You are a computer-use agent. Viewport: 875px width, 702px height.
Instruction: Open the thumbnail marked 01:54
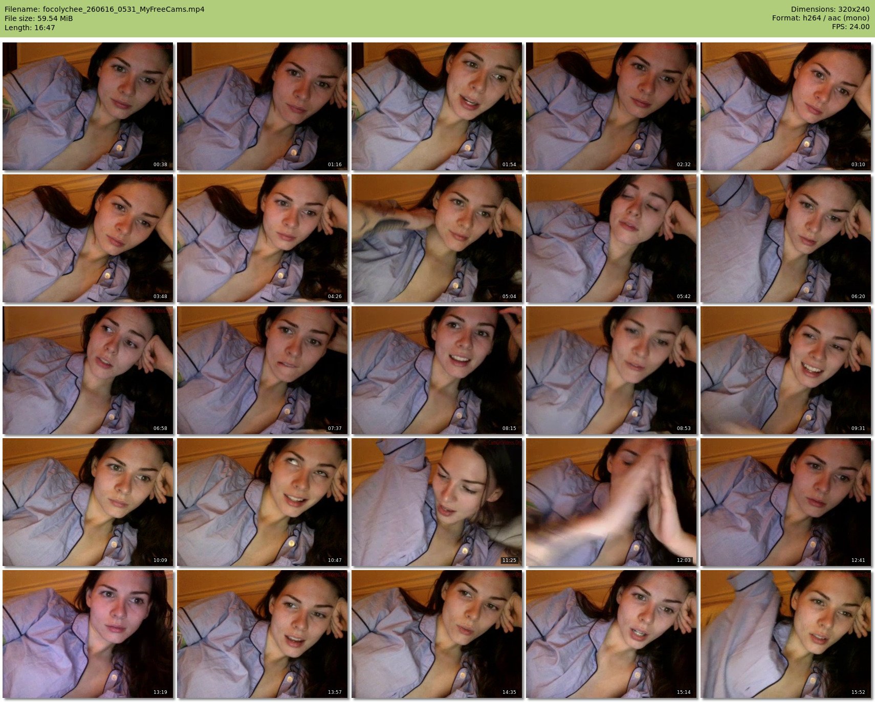click(x=437, y=106)
